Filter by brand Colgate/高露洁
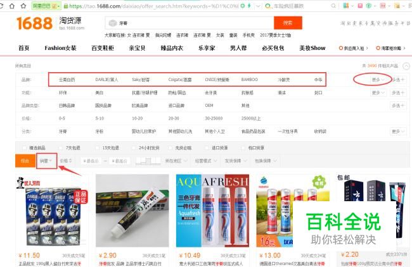Image resolution: width=412 pixels, height=267 pixels. point(180,80)
